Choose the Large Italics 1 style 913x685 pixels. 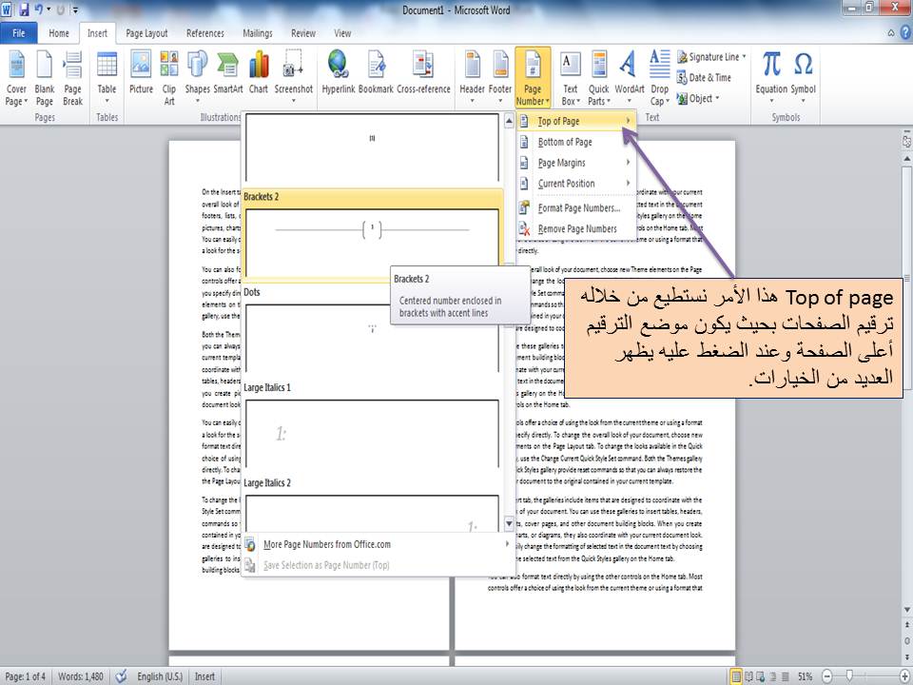372,427
